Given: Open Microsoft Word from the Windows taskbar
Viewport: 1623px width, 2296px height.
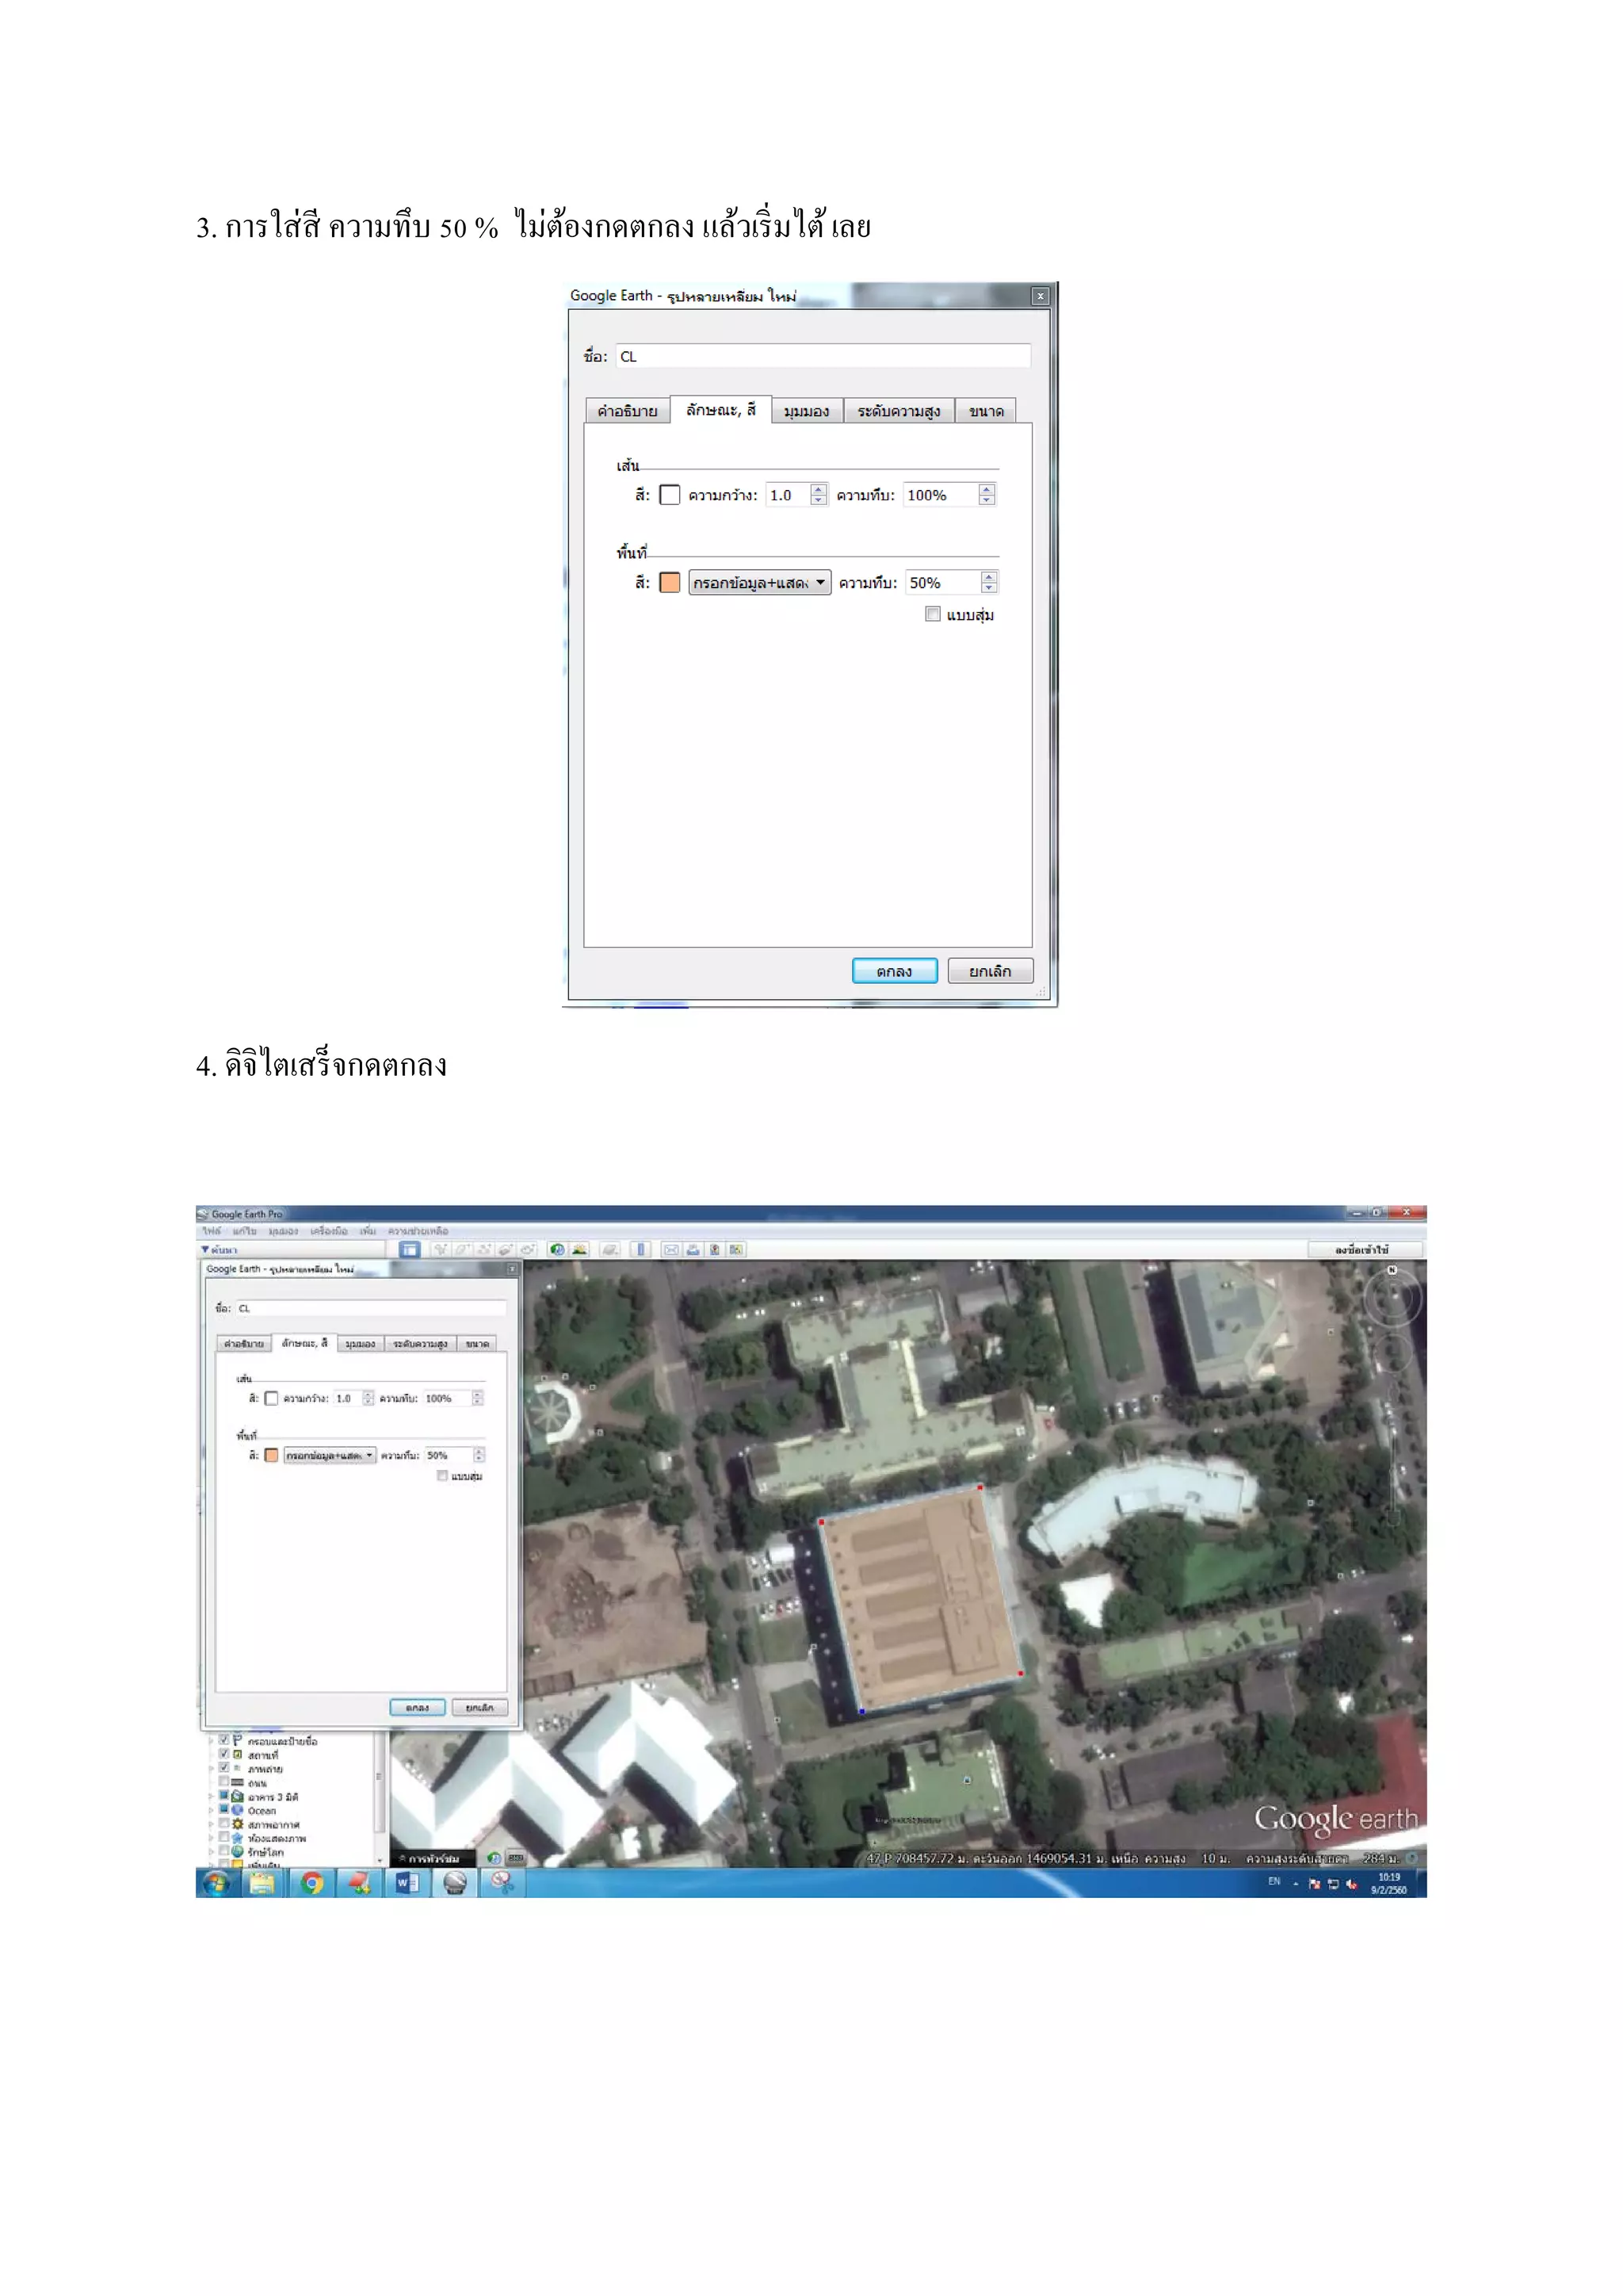Looking at the screenshot, I should pyautogui.click(x=407, y=1883).
